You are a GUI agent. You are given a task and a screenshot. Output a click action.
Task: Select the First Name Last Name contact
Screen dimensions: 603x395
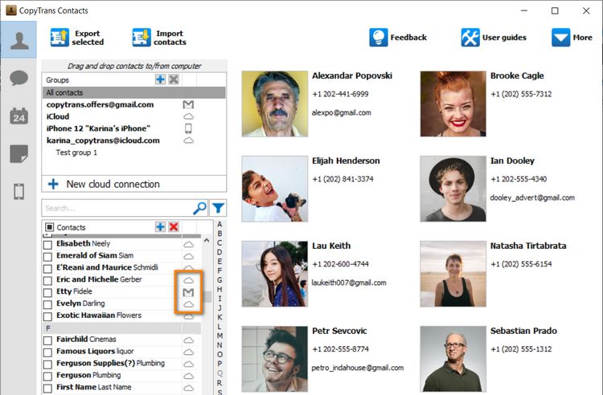[93, 387]
